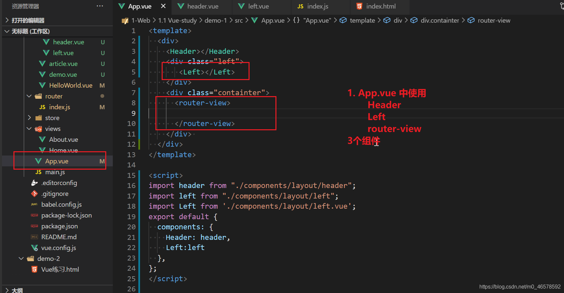Open HelloWorld.vue in the explorer tree
The image size is (564, 293).
(70, 85)
